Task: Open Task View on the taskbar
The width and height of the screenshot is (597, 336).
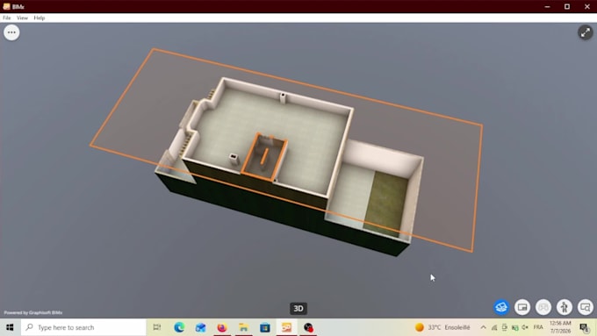Action: 157,327
